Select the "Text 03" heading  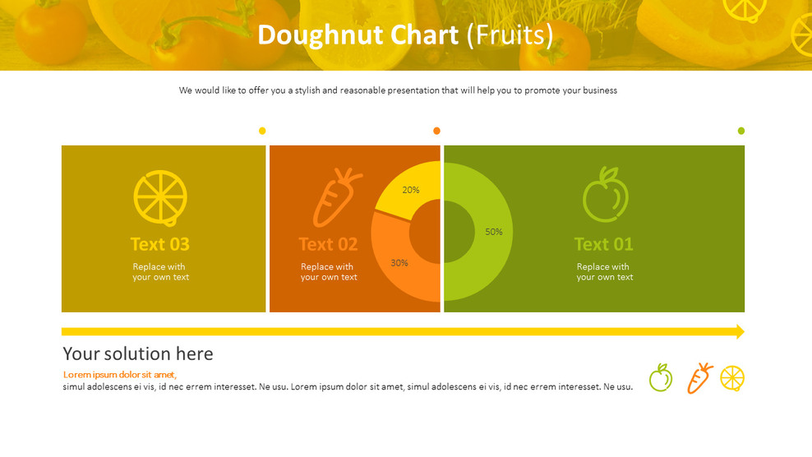tap(160, 244)
